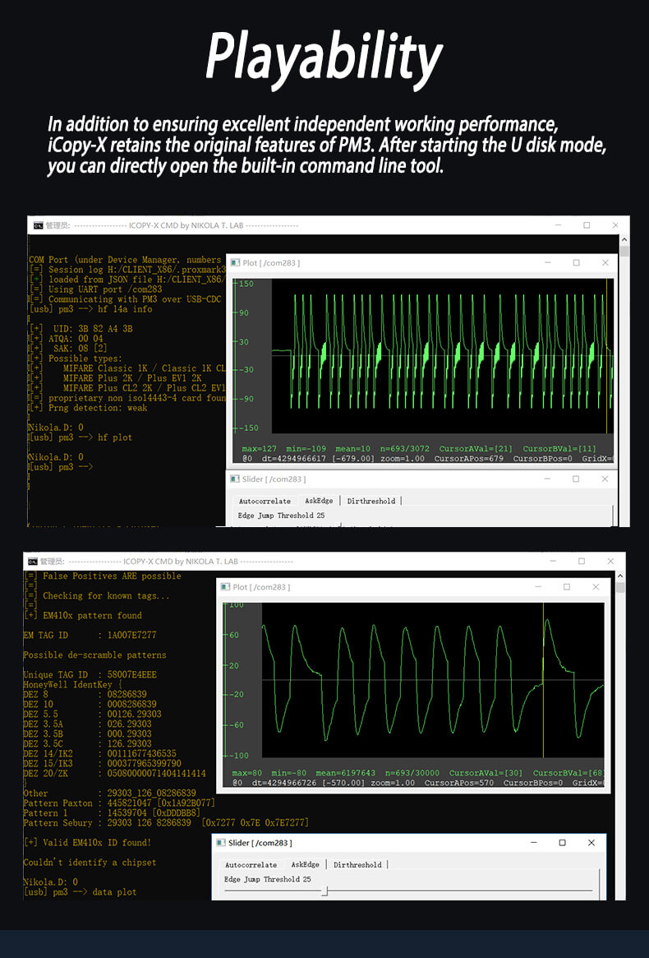Viewport: 649px width, 958px height.
Task: Click the scrollbar thumb of the MIFARE screenshot CMD window
Action: (624, 251)
